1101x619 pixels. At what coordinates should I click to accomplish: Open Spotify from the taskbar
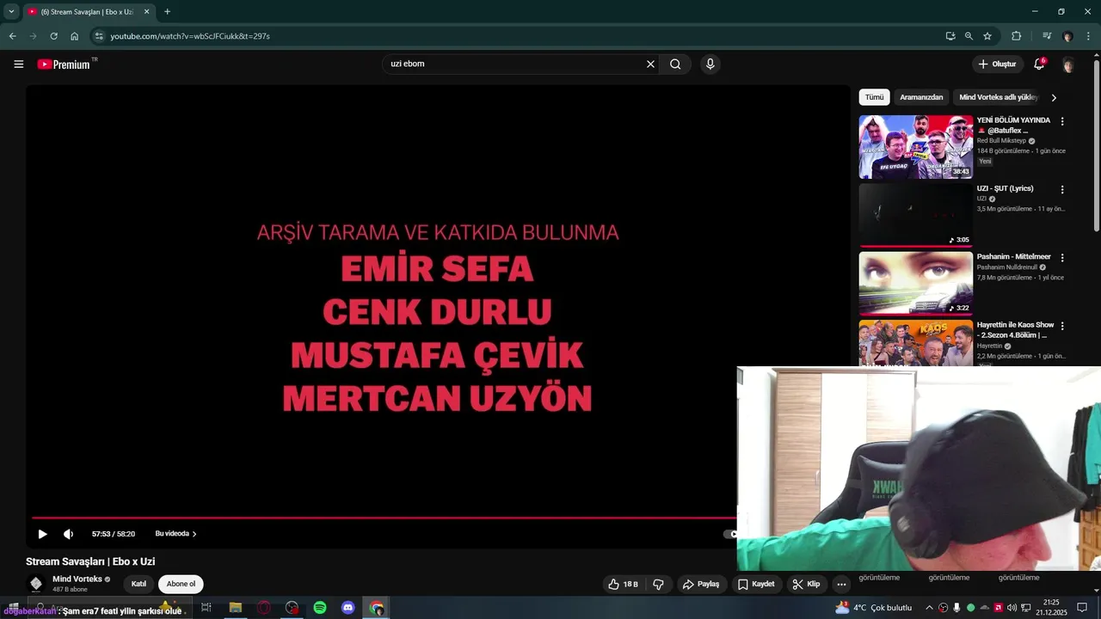[x=320, y=608]
